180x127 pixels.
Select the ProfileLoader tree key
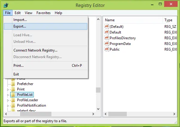28,100
